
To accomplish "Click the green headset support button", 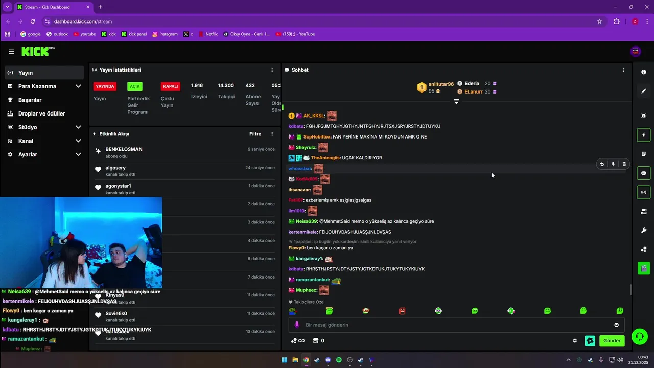I will tap(640, 336).
